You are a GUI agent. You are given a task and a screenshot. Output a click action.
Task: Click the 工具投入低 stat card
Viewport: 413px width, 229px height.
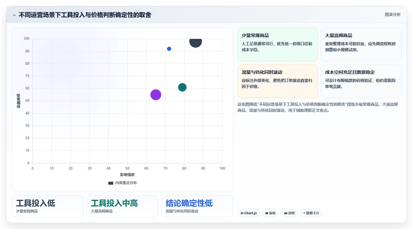pos(48,206)
